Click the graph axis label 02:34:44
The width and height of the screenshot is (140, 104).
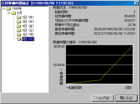click(x=59, y=65)
